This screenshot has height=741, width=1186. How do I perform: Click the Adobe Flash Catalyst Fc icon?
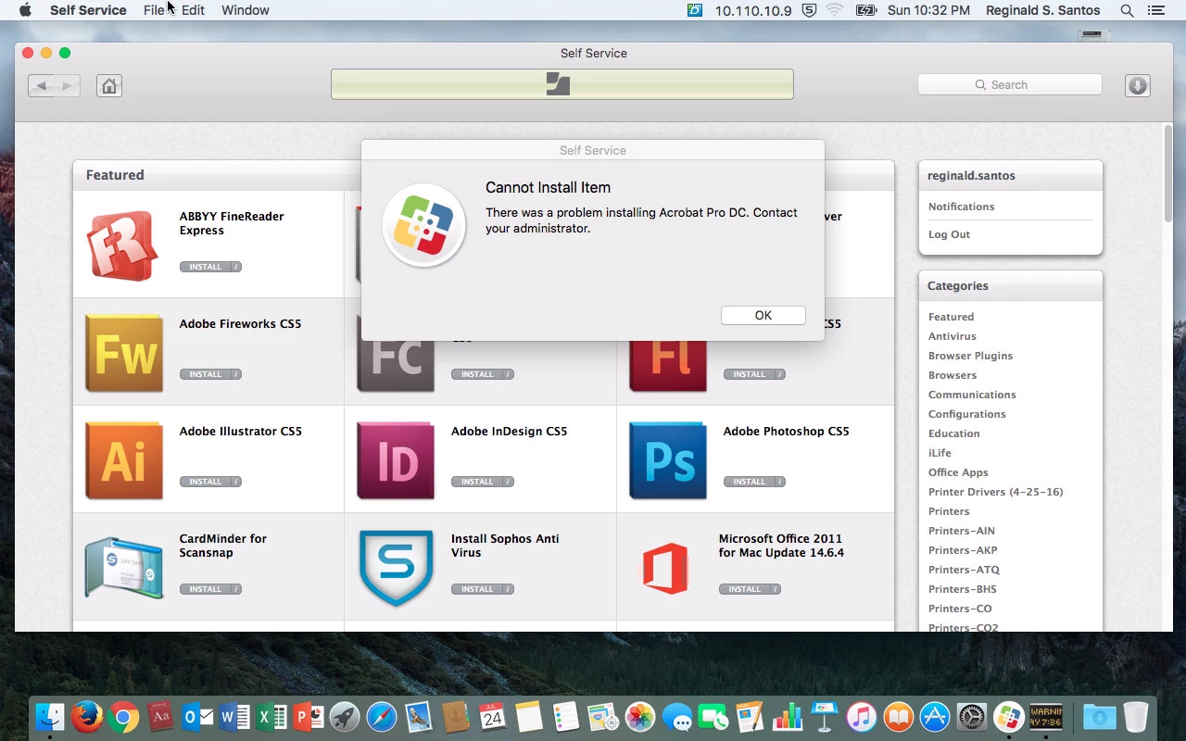coord(396,366)
